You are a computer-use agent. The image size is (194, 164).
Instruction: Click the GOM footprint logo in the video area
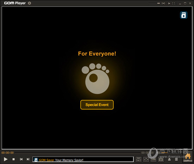95,79
